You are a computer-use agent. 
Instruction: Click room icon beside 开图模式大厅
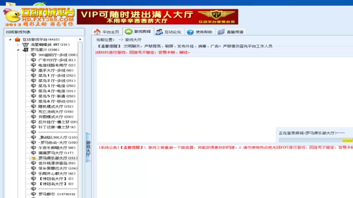click(x=34, y=117)
